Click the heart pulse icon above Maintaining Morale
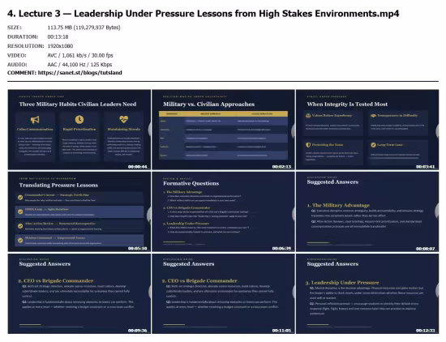The width and height of the screenshot is (446, 342). point(124,119)
